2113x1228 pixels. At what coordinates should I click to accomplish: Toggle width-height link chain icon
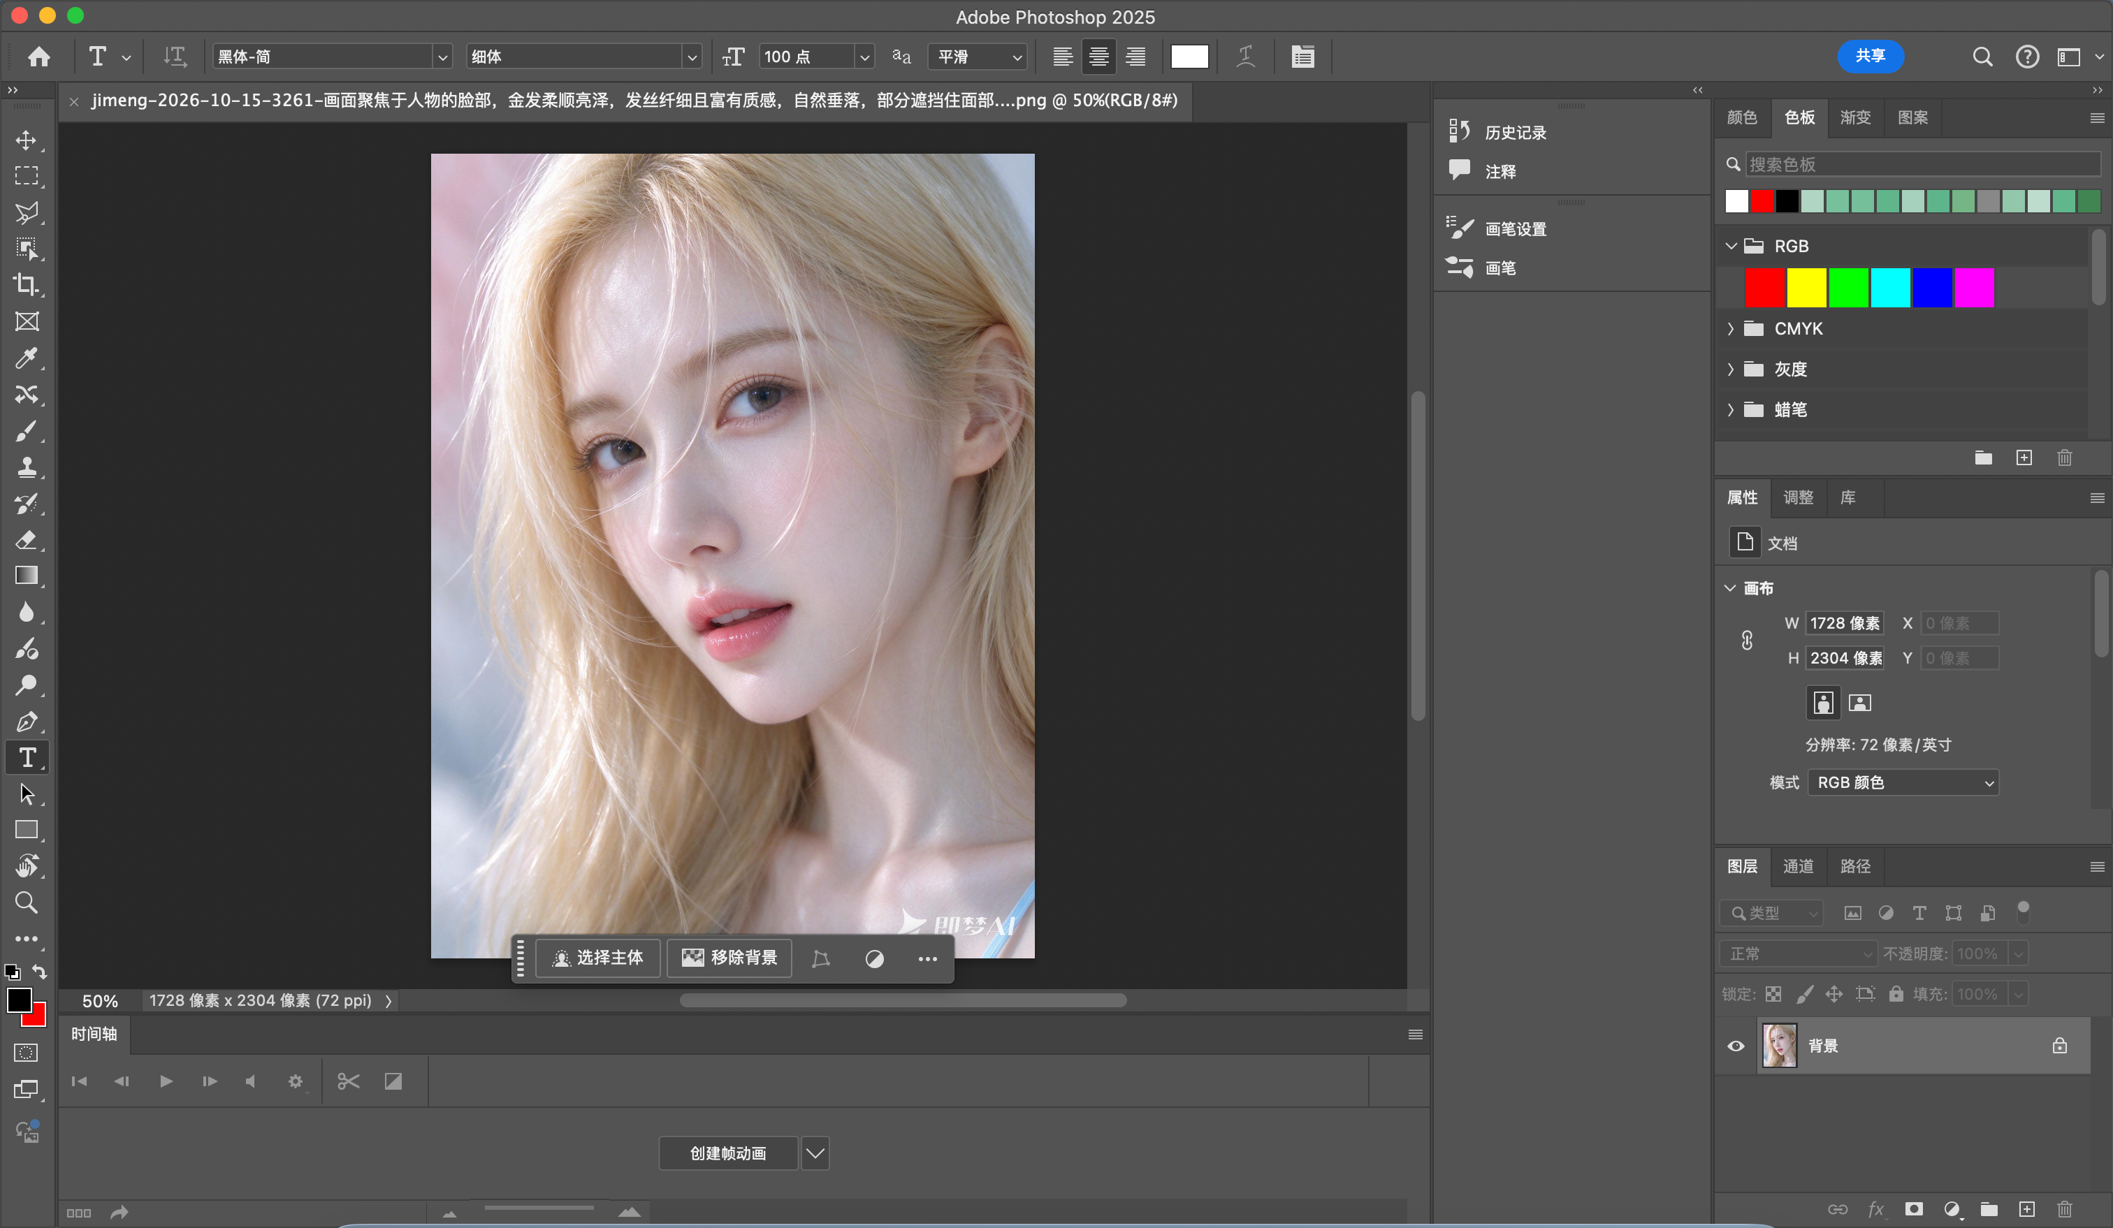point(1747,641)
